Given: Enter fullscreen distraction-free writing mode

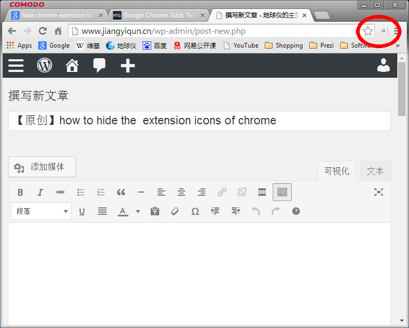Looking at the screenshot, I should tap(378, 192).
